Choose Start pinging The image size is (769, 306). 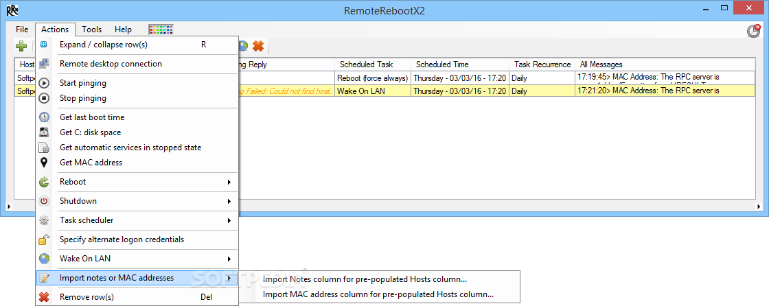tap(137, 84)
